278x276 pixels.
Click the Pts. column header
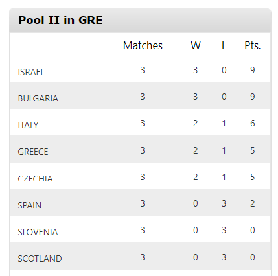tap(253, 45)
